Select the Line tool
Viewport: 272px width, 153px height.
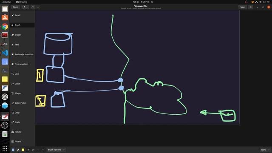pos(22,74)
